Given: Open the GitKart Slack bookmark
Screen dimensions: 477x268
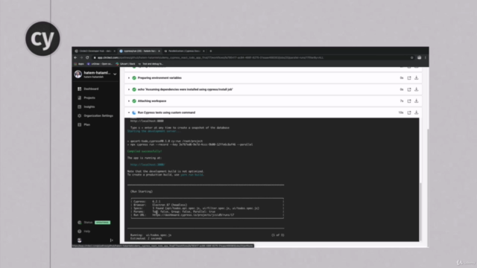Looking at the screenshot, I should (x=125, y=64).
